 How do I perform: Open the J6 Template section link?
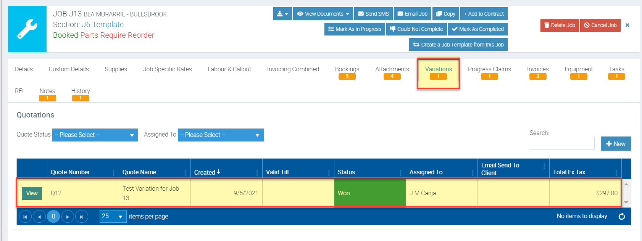[103, 24]
